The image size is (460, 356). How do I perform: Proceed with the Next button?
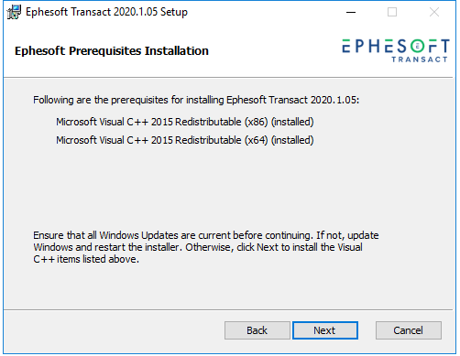click(x=325, y=330)
